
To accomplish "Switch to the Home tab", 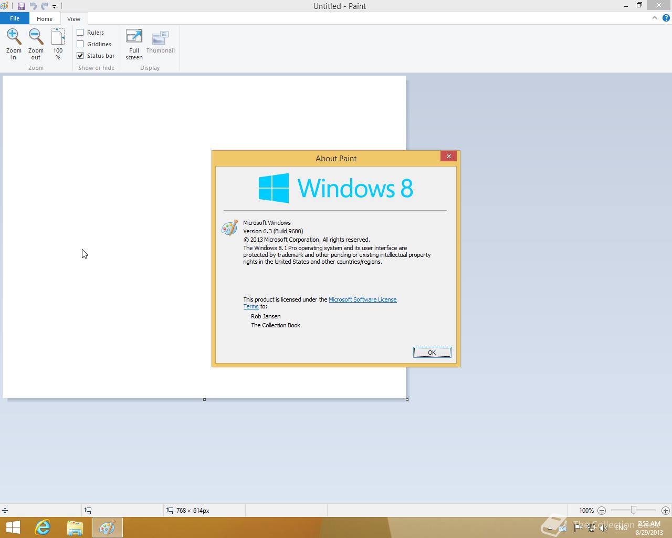I will (x=45, y=19).
